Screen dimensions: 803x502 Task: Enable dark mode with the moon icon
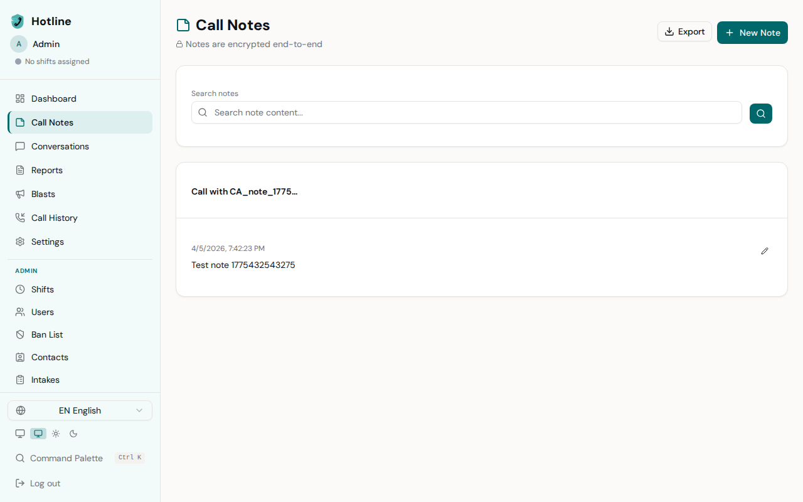[73, 433]
